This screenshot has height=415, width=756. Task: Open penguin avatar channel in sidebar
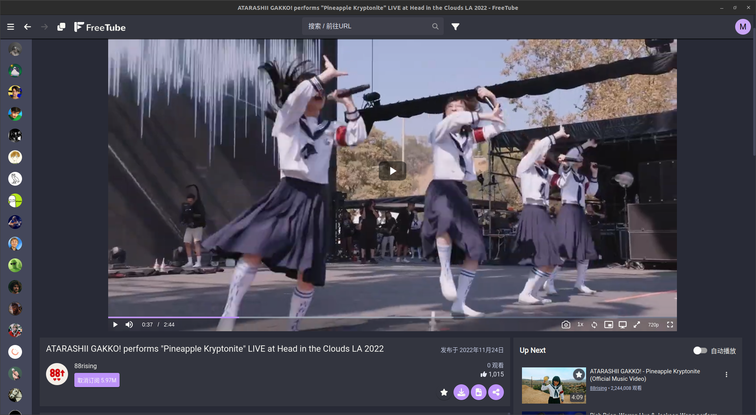tap(15, 71)
